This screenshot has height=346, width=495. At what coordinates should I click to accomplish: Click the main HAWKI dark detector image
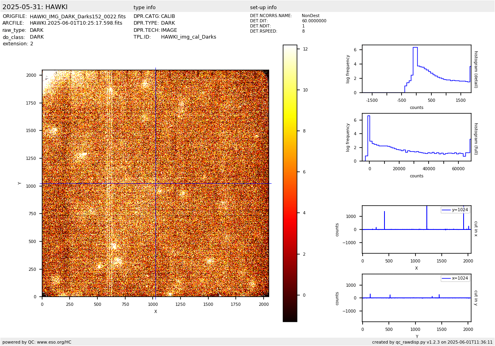(x=155, y=183)
